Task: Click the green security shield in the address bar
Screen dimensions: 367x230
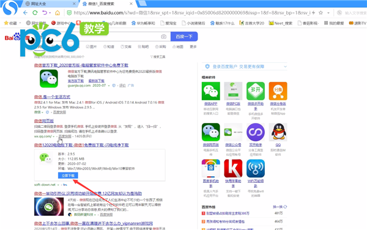Action: pos(69,13)
